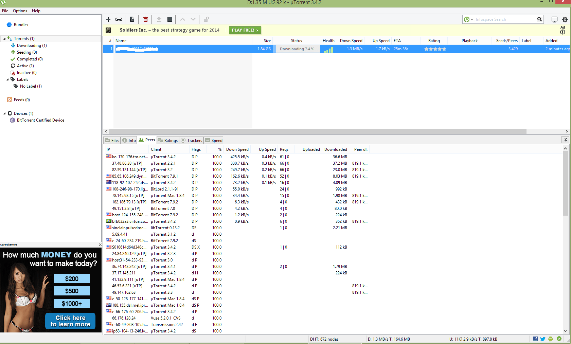
Task: Select Inactive (0) filter
Action: click(x=27, y=73)
